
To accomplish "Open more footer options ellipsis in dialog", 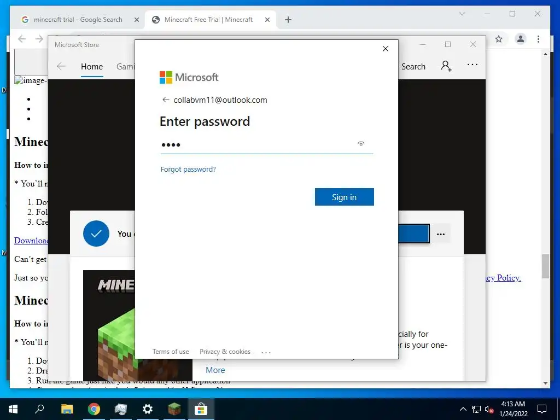I will pos(266,352).
